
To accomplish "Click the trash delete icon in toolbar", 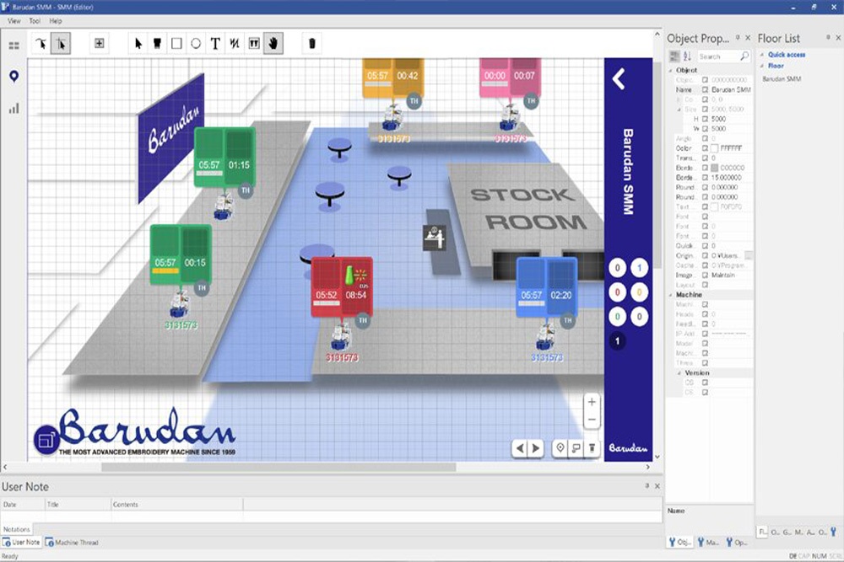I will pos(311,43).
